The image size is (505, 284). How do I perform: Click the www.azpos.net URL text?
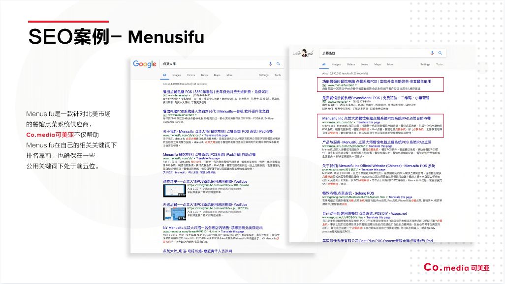point(343,218)
